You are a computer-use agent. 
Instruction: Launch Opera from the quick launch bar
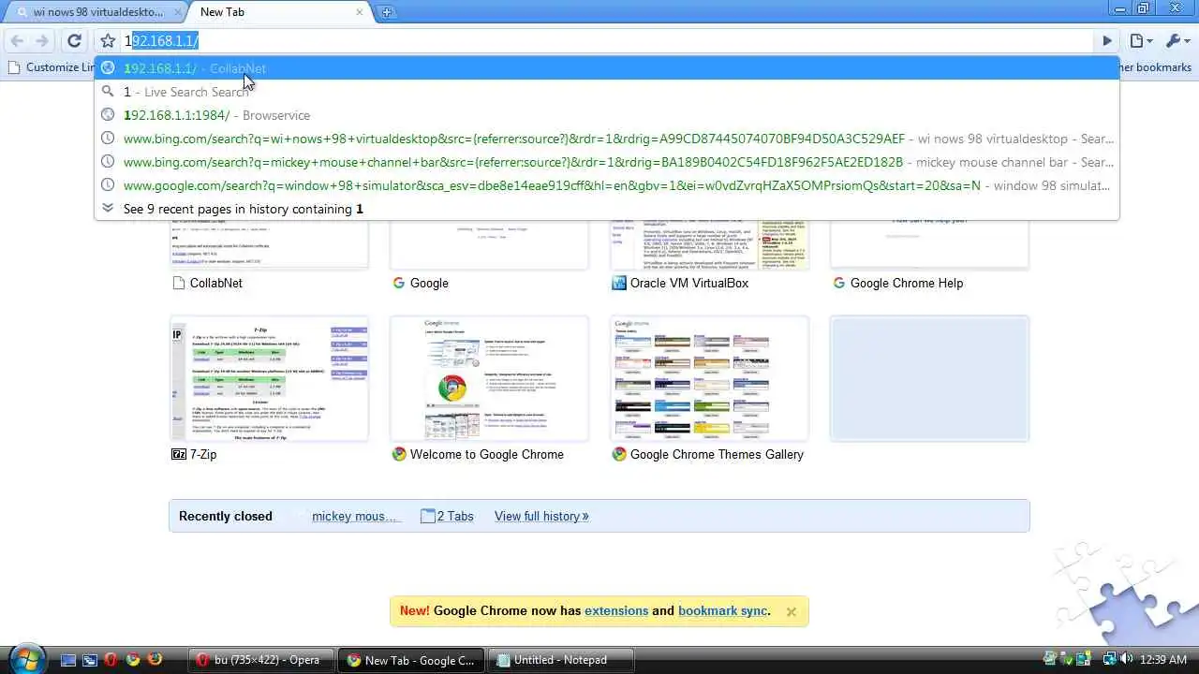(x=111, y=660)
